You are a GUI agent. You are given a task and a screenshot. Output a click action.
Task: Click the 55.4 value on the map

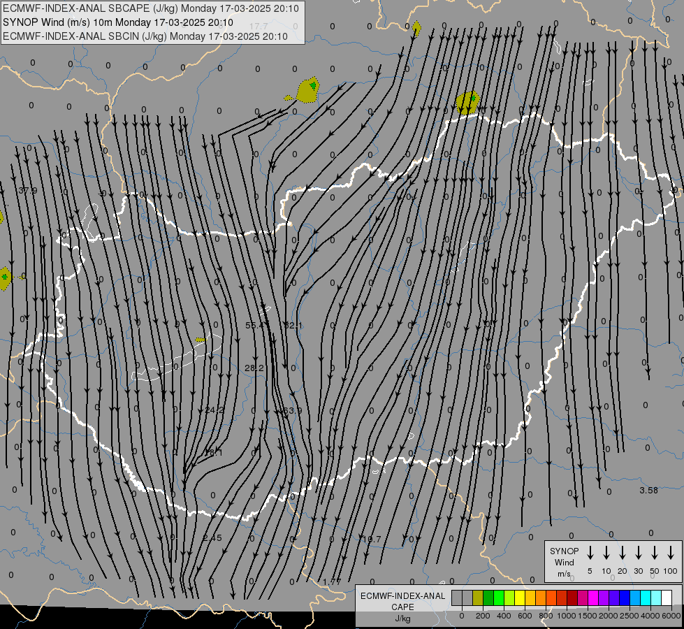point(254,325)
